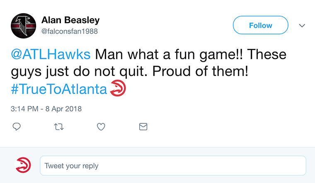This screenshot has height=183, width=315.
Task: Open the Alan Beasley profile name link
Action: coord(70,20)
